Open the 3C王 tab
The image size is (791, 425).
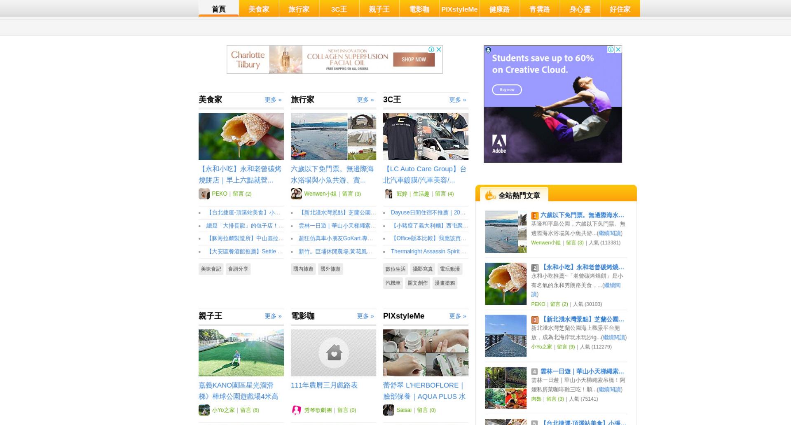coord(339,9)
